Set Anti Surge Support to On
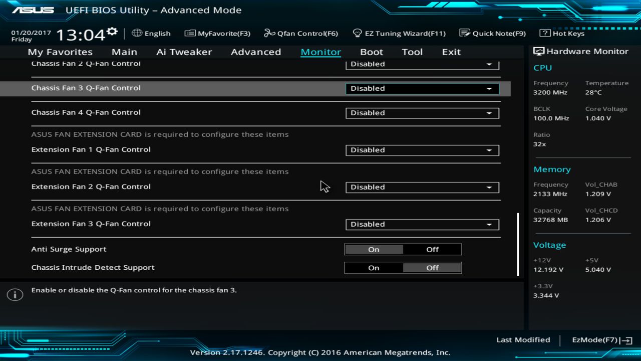Image resolution: width=641 pixels, height=361 pixels. pos(374,249)
